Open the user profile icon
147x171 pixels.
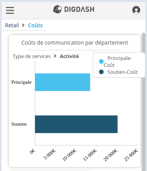pos(136,10)
